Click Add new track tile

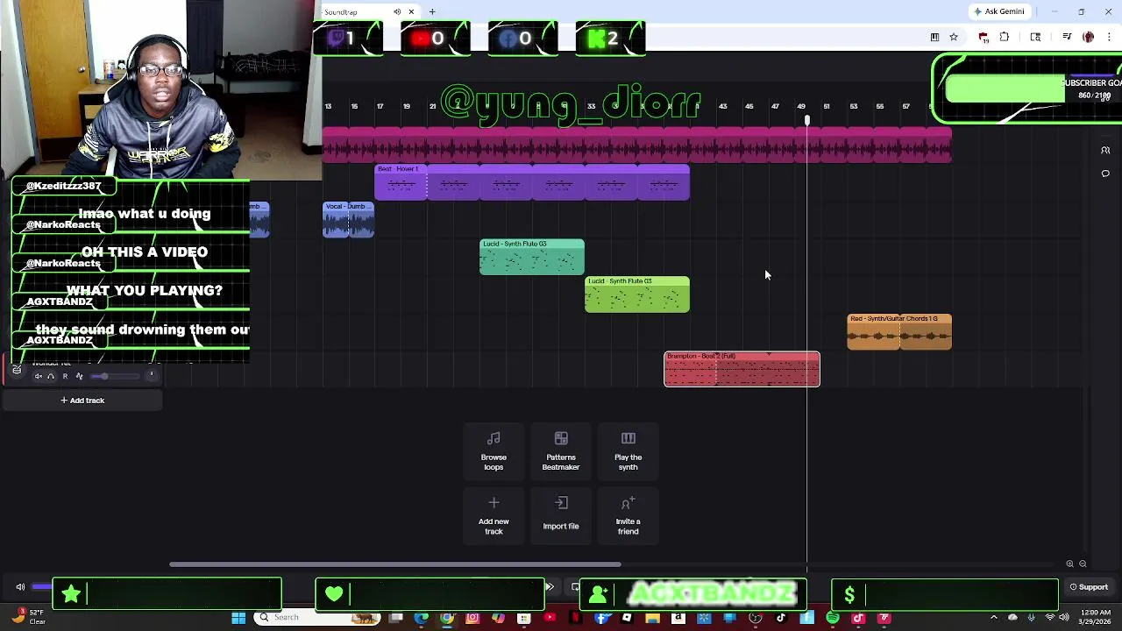494,515
